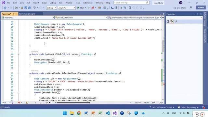The height and width of the screenshot is (117, 208).
Task: Collapse the button4_Click method outline
Action: [x=19, y=54]
